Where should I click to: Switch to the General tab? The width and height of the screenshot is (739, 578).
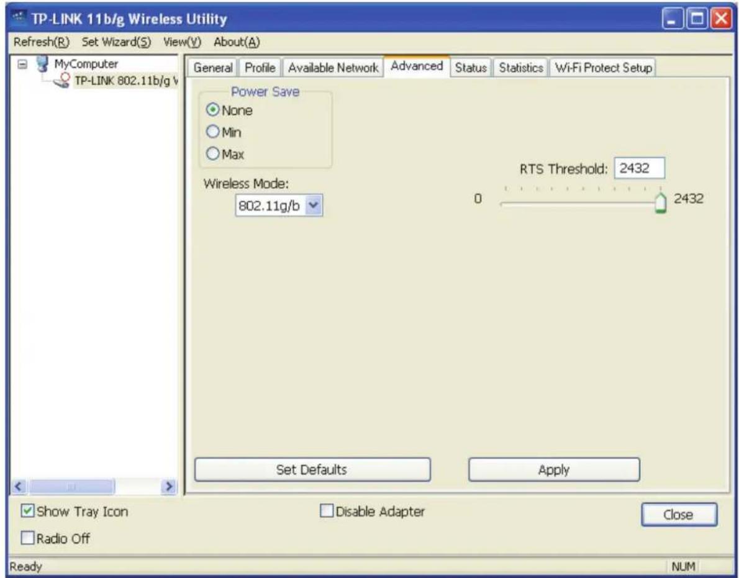(x=213, y=68)
